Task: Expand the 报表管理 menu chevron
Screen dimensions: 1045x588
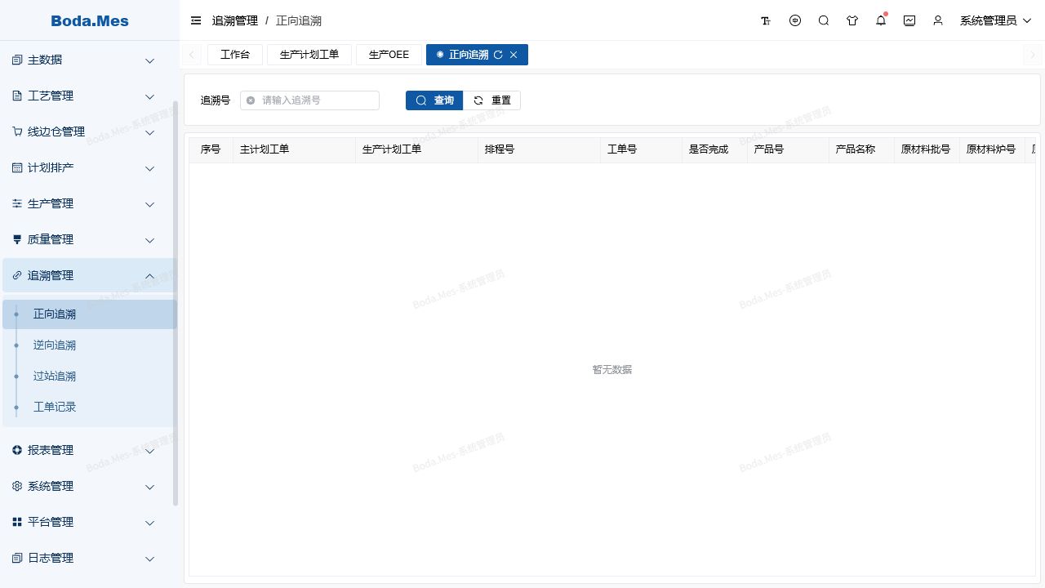Action: pyautogui.click(x=149, y=450)
